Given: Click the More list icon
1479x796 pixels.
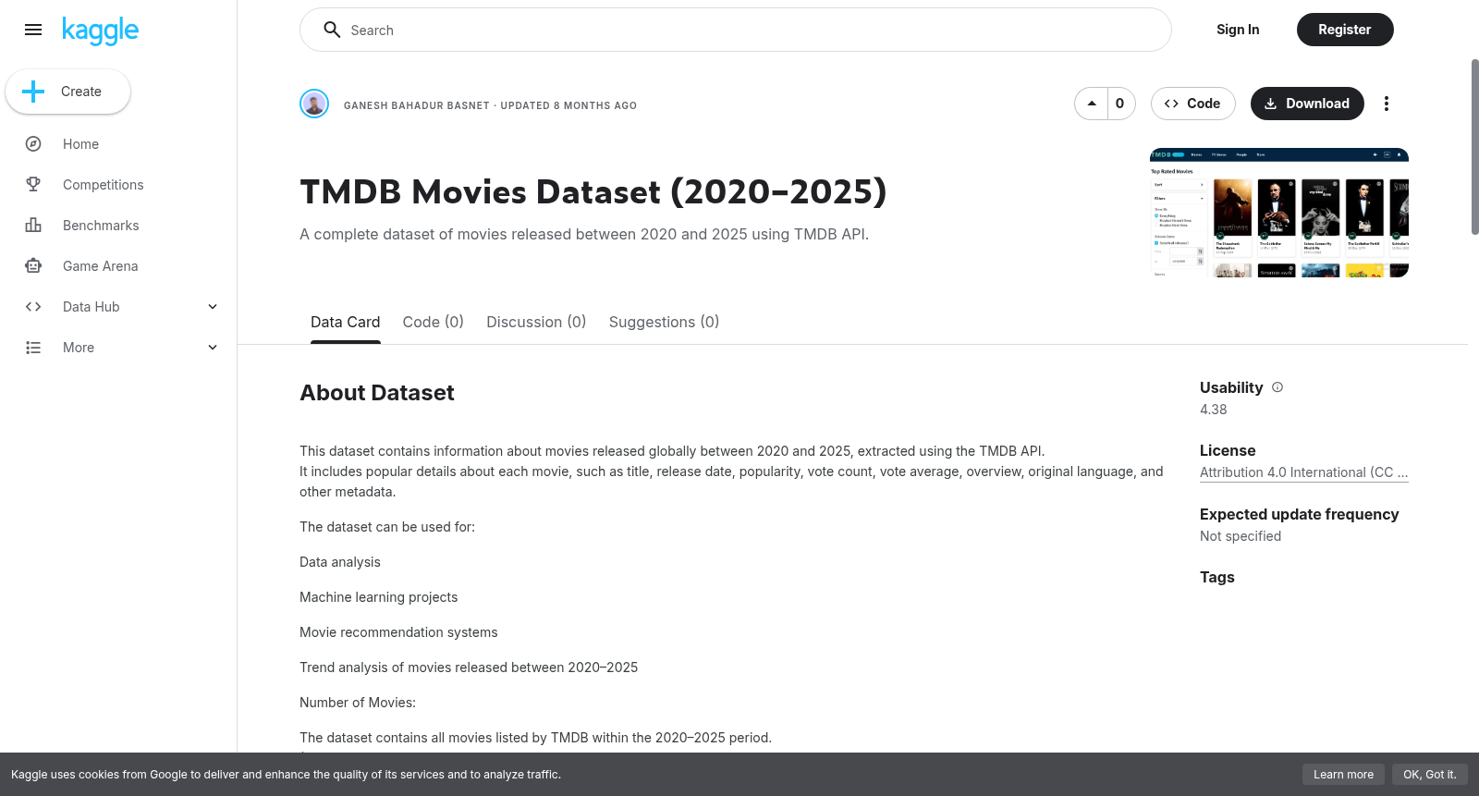Looking at the screenshot, I should click(x=33, y=348).
